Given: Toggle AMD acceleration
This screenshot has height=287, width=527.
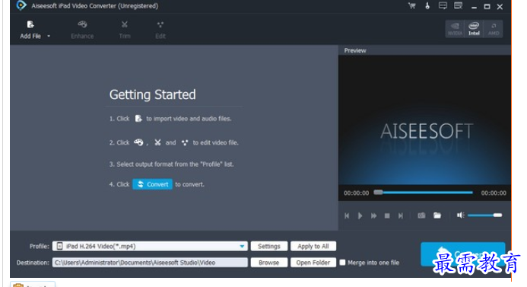Looking at the screenshot, I should tap(493, 29).
